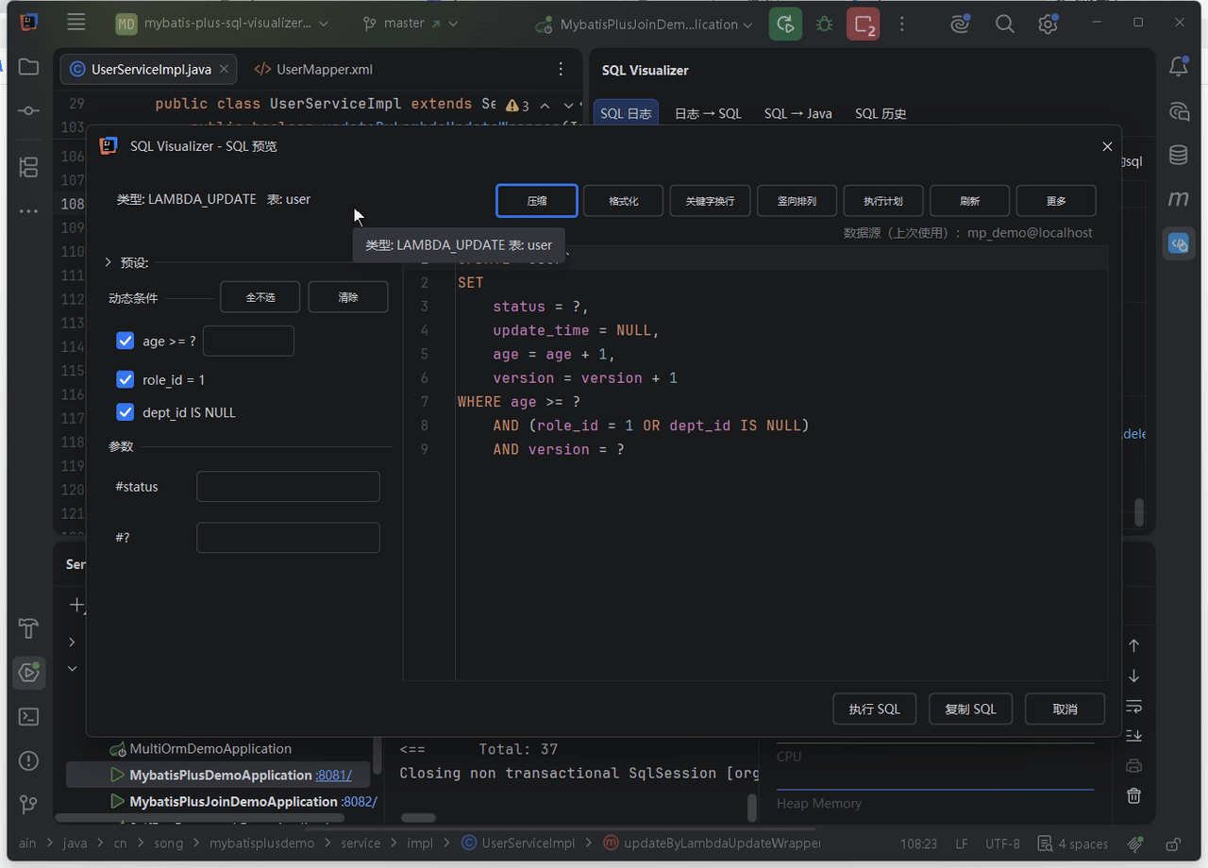Select the SQL 历史 tab
The width and height of the screenshot is (1208, 868).
881,113
